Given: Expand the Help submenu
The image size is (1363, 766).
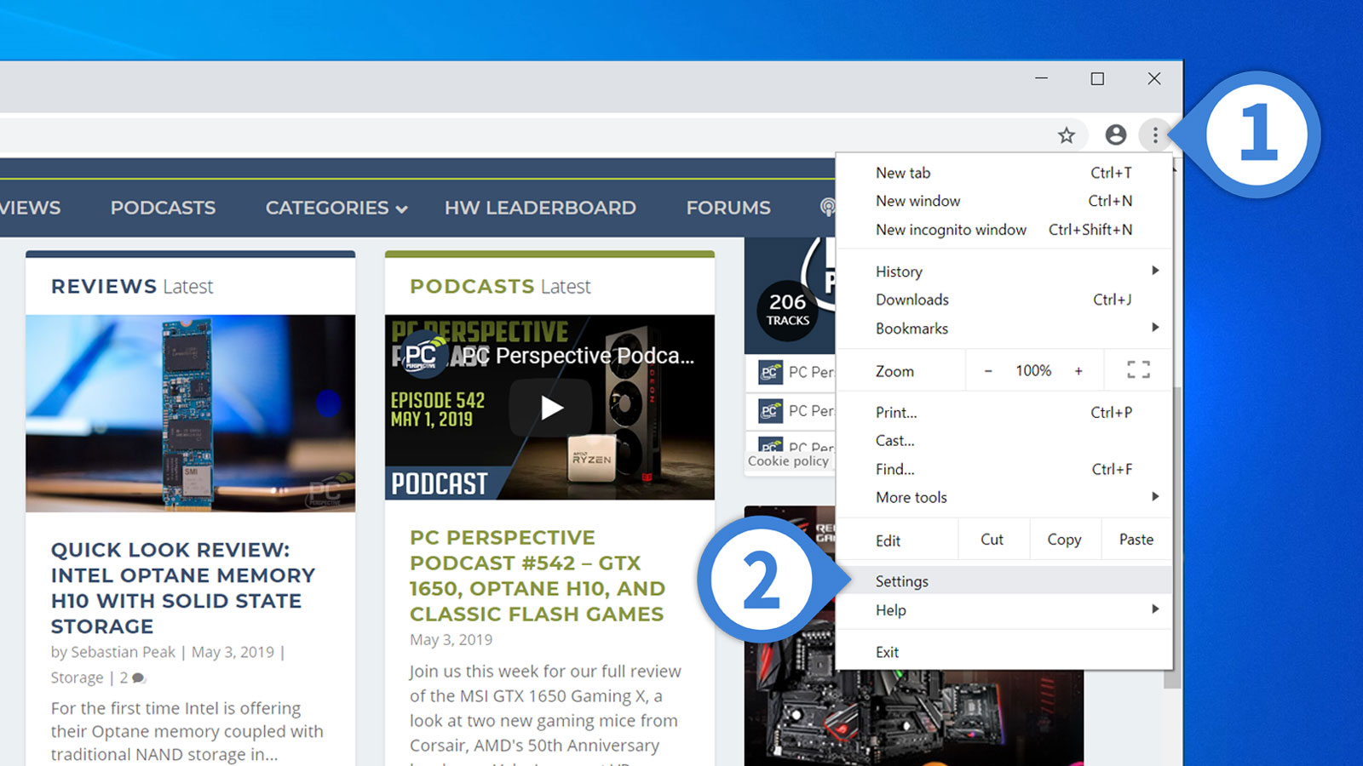Looking at the screenshot, I should pyautogui.click(x=1004, y=610).
